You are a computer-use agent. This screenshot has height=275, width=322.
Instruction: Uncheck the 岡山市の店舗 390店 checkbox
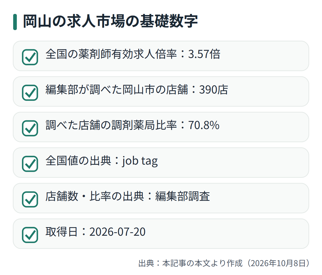click(x=30, y=93)
